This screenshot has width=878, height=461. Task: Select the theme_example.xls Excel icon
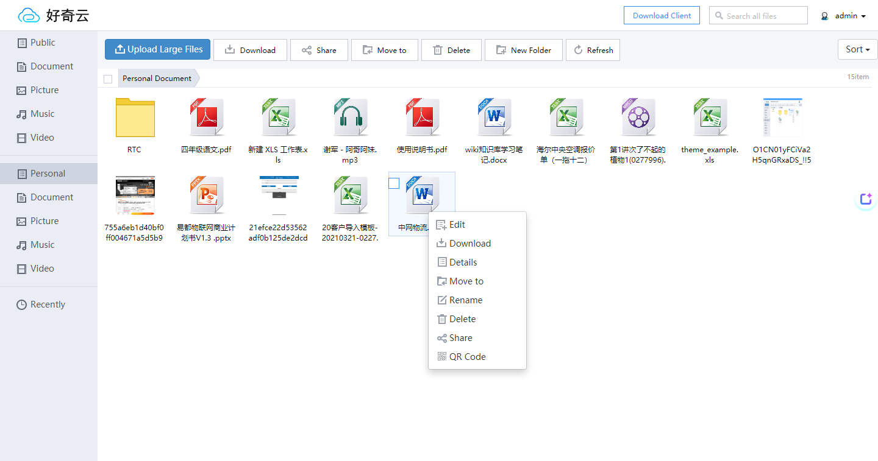pyautogui.click(x=710, y=118)
